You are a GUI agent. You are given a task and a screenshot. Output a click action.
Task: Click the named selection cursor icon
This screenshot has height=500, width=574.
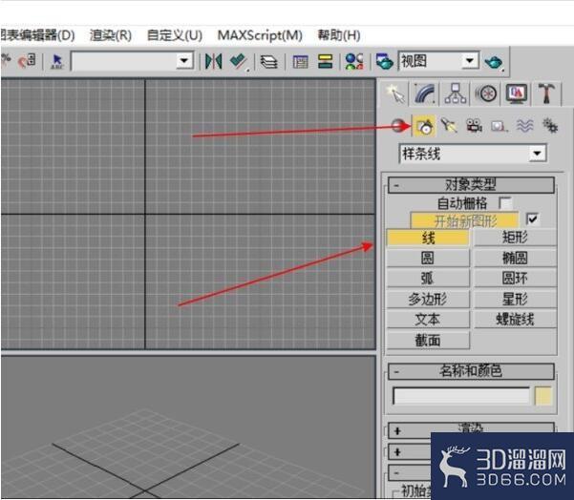tap(57, 61)
